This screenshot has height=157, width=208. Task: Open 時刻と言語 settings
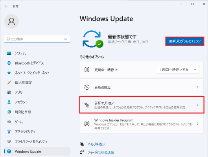pos(37,112)
